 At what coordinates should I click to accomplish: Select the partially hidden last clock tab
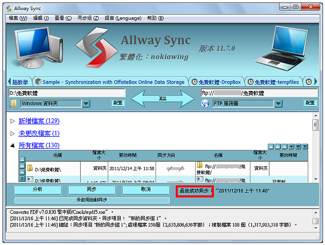[308, 82]
